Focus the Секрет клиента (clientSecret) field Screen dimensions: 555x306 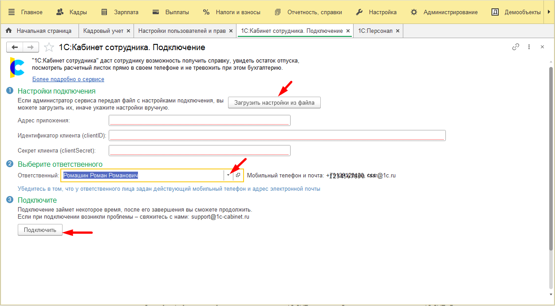(200, 150)
